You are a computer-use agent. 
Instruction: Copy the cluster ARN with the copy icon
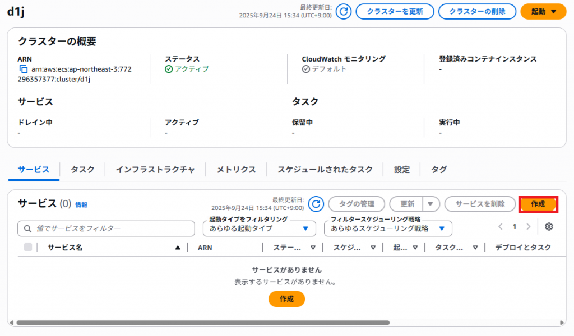pyautogui.click(x=23, y=69)
